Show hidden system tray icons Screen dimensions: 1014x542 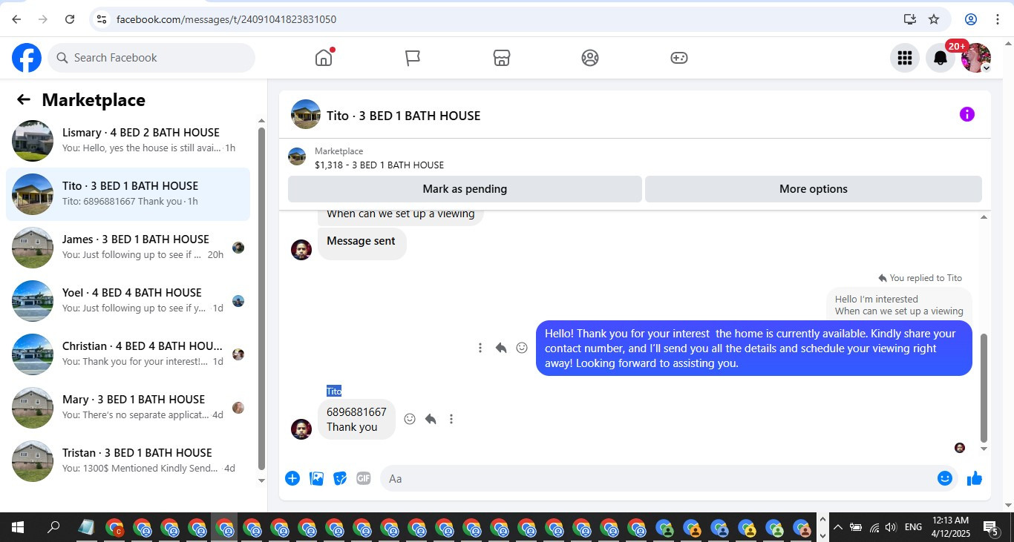[838, 527]
